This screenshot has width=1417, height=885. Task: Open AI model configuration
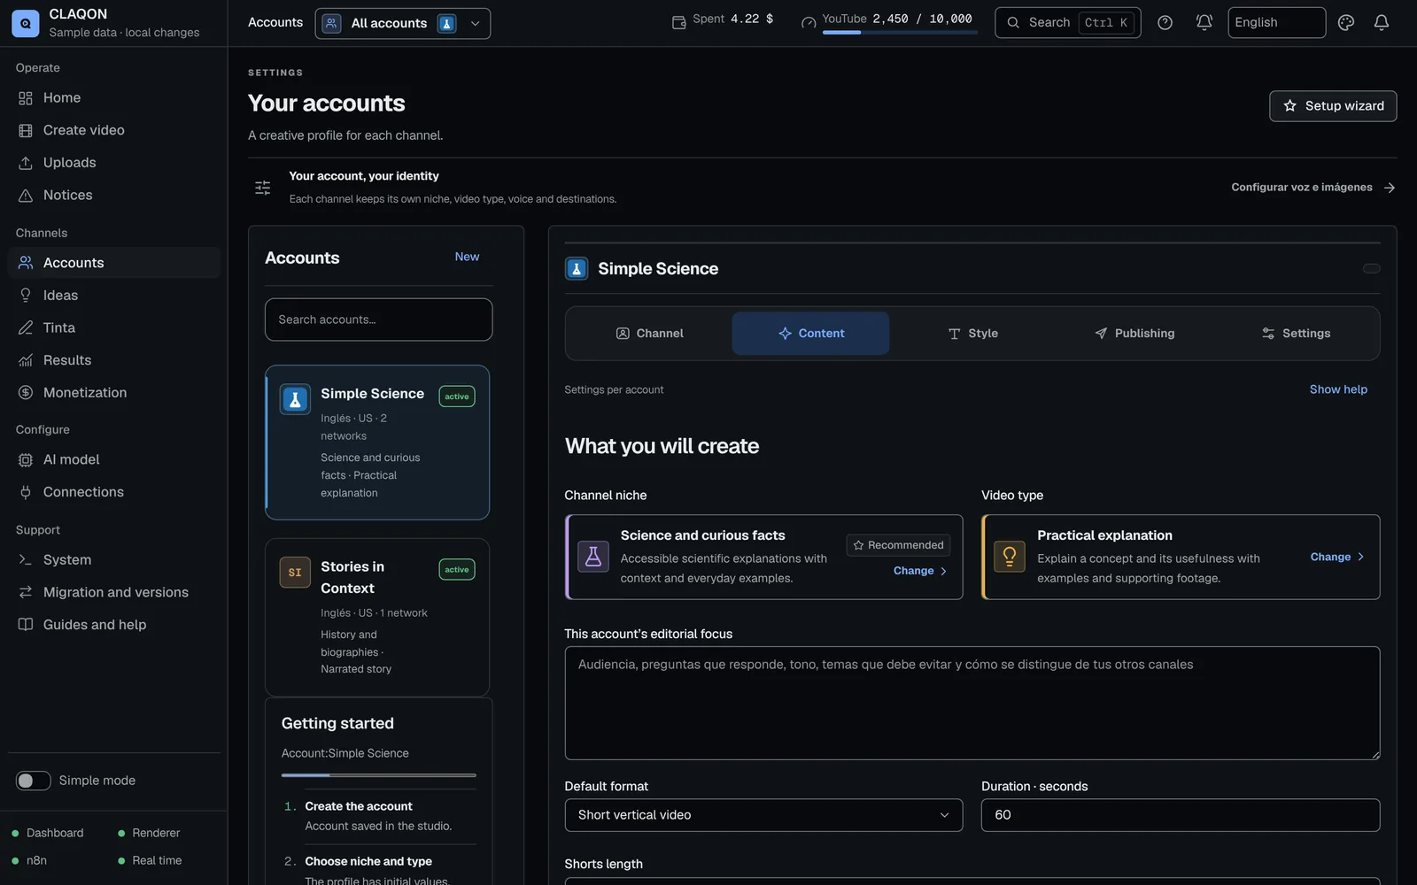(x=113, y=459)
